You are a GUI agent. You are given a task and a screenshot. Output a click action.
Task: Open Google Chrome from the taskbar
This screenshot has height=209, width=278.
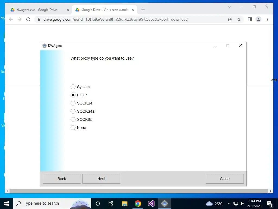[138, 204]
